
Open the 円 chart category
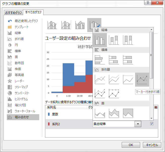[x=23, y=45]
